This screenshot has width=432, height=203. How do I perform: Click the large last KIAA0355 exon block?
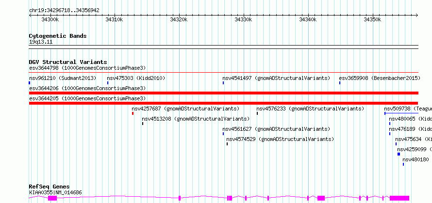pos(399,198)
